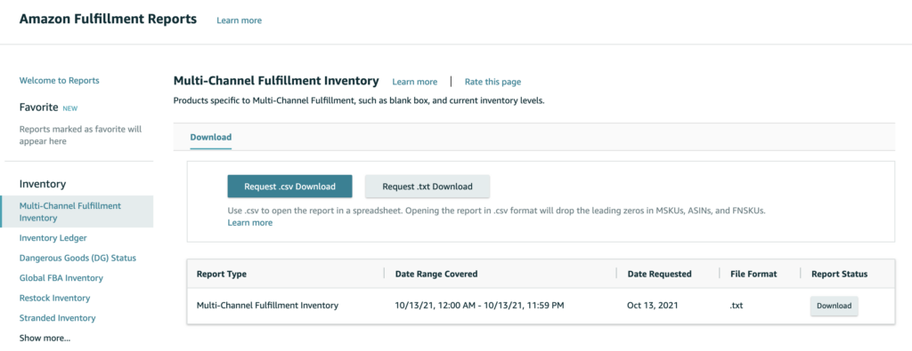The height and width of the screenshot is (351, 912).
Task: Click the Report Status column header
Action: (x=839, y=274)
